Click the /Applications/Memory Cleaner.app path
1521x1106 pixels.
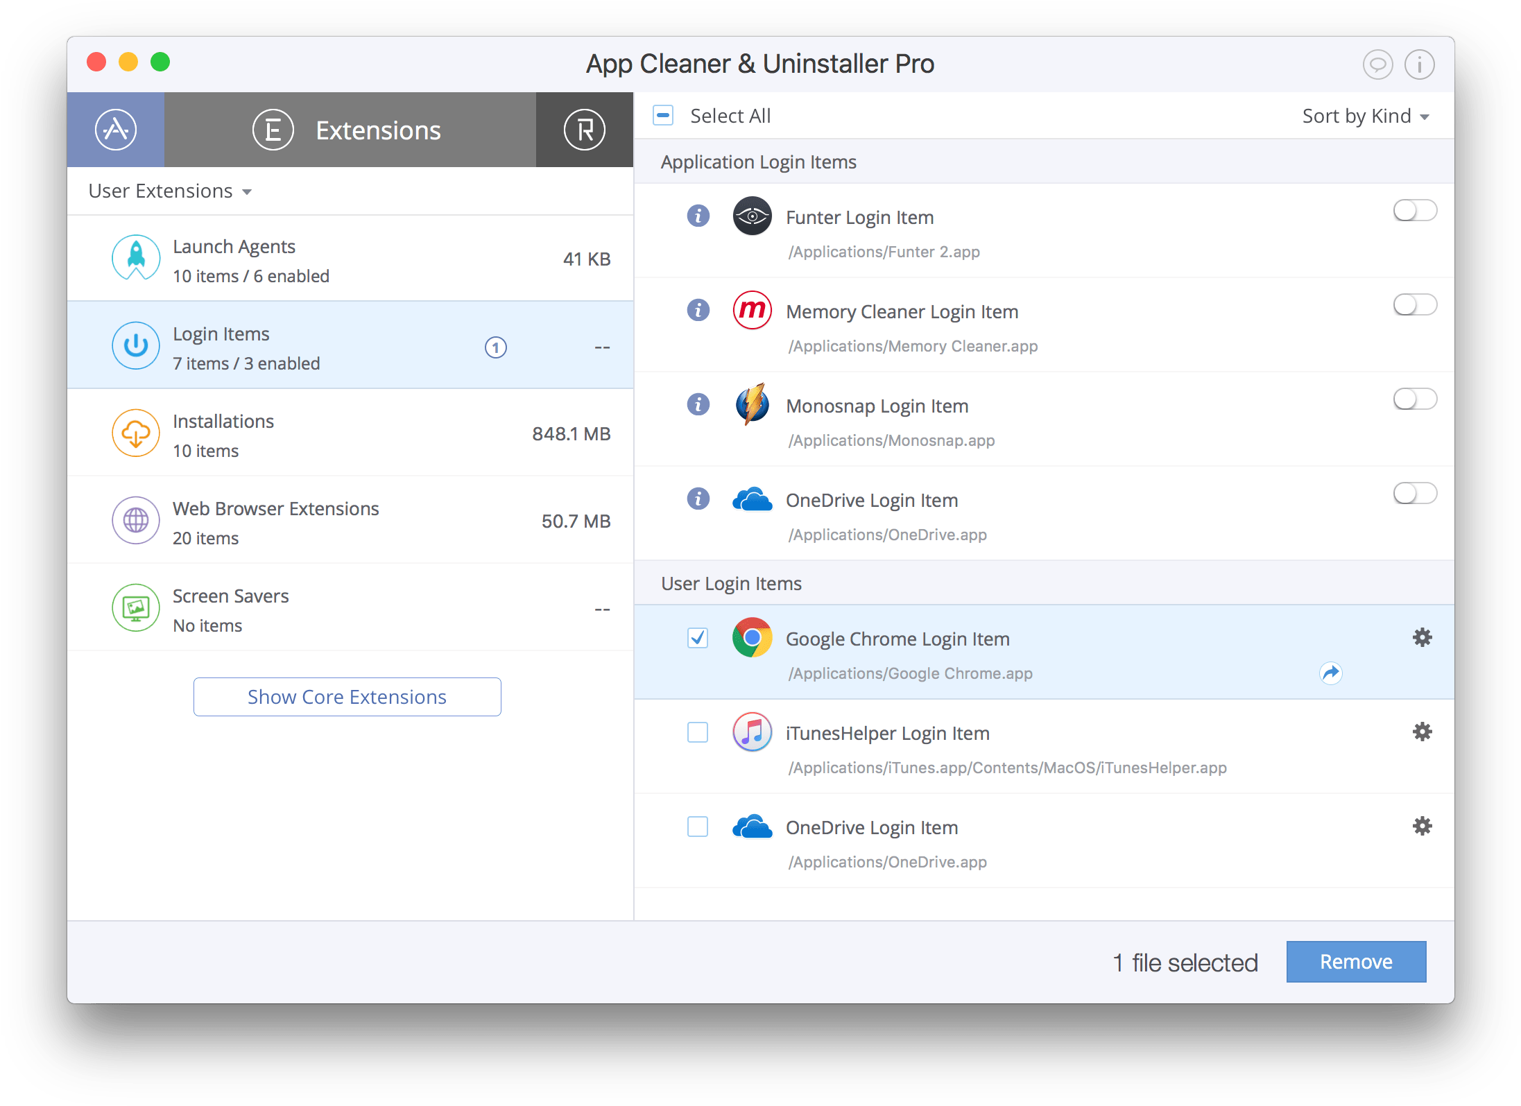point(913,346)
